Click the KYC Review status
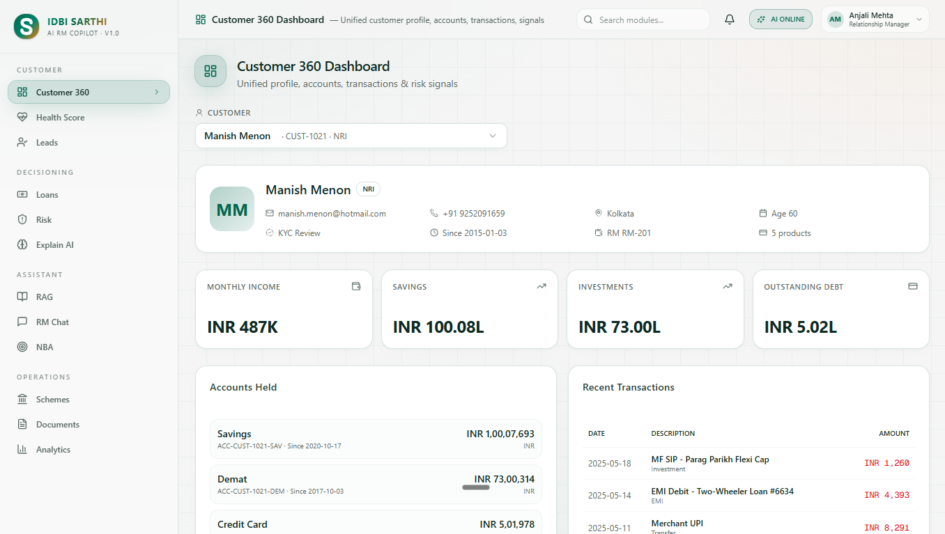945x534 pixels. point(299,233)
